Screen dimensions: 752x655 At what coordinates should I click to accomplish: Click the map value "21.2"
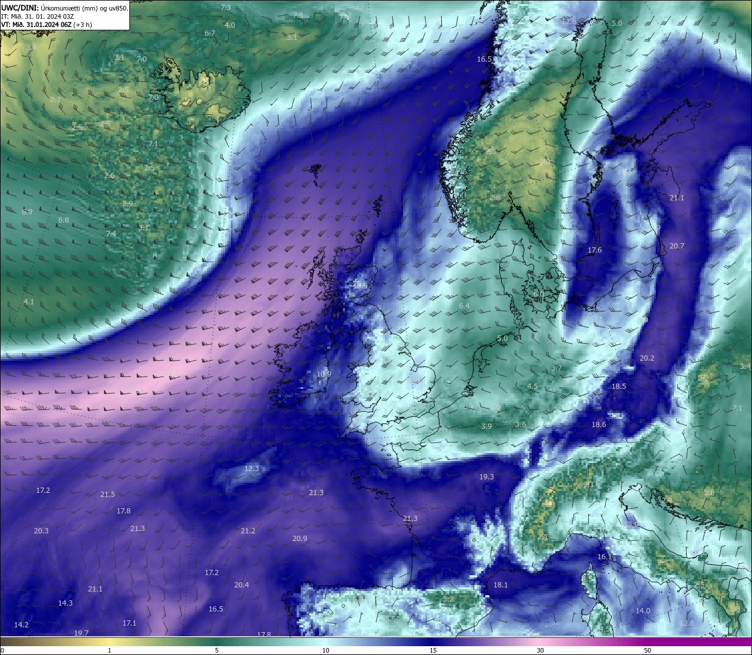(x=248, y=530)
